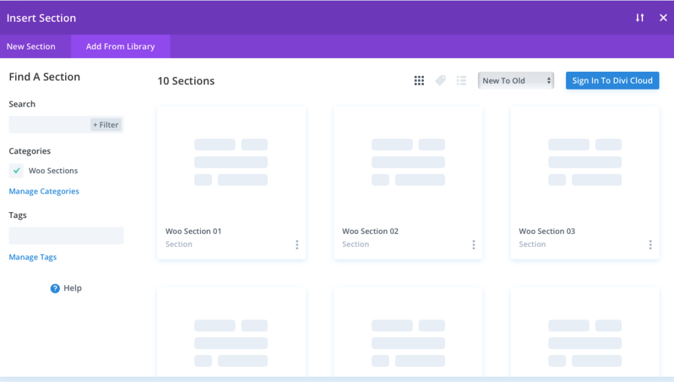Switch to the New Section tab
Viewport: 674px width, 382px height.
pyautogui.click(x=30, y=46)
